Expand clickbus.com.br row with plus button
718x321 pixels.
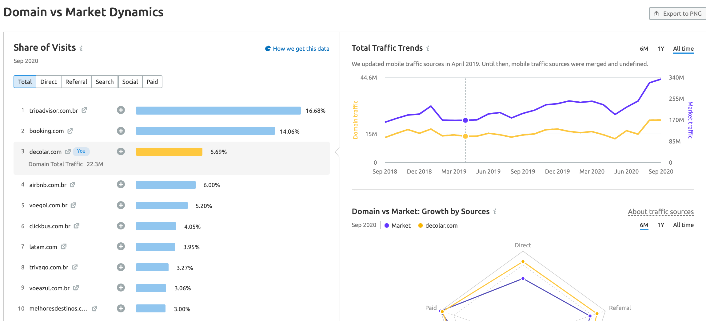click(x=121, y=226)
